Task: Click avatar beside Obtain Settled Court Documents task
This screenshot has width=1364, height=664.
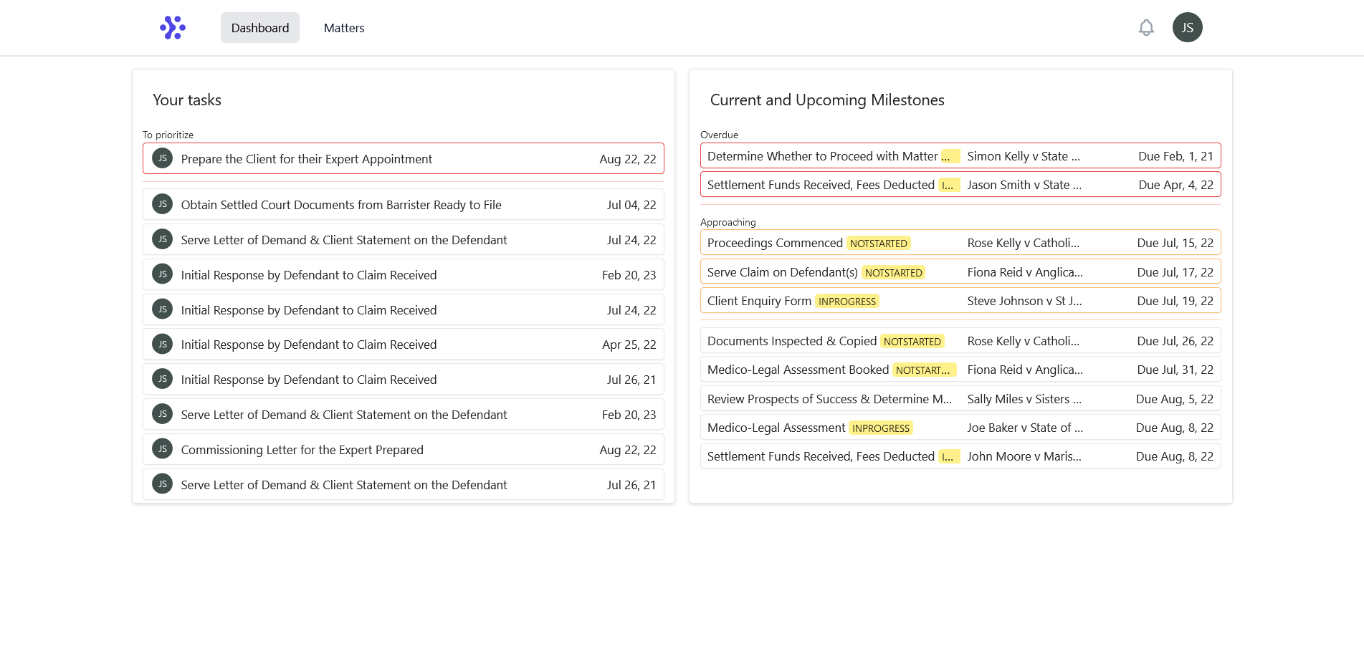Action: (163, 204)
